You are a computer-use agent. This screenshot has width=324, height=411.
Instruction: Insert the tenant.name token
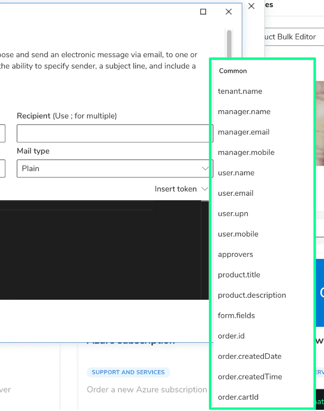point(240,91)
